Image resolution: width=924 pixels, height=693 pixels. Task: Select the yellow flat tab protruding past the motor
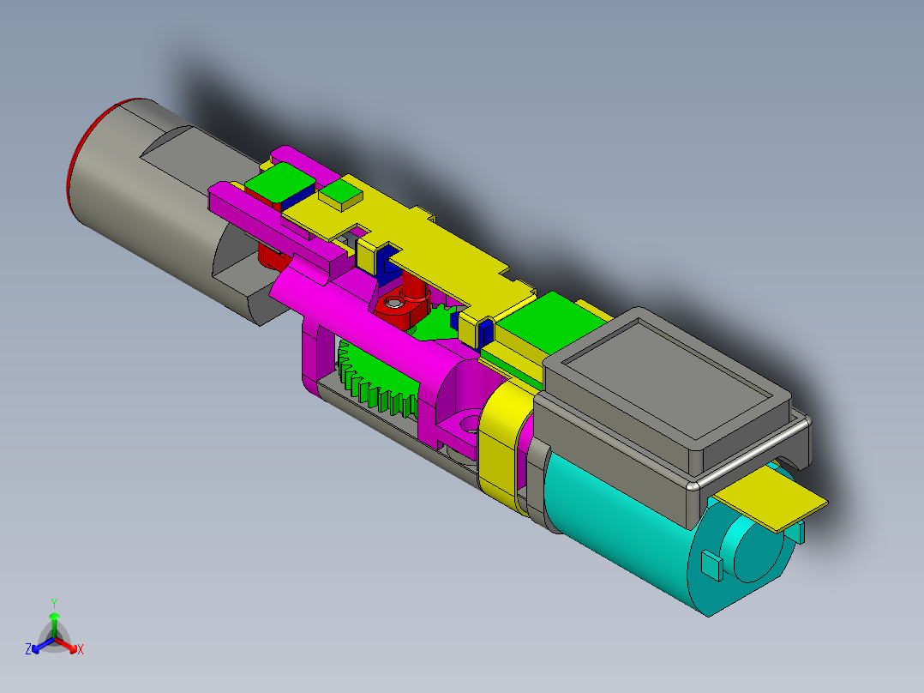point(772,499)
